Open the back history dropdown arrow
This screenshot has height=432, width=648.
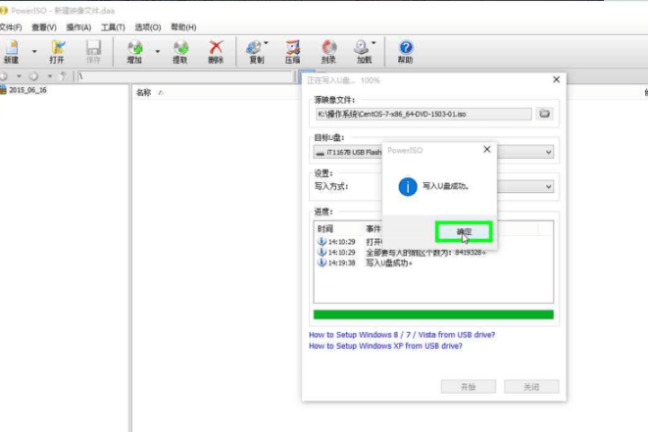pos(19,76)
